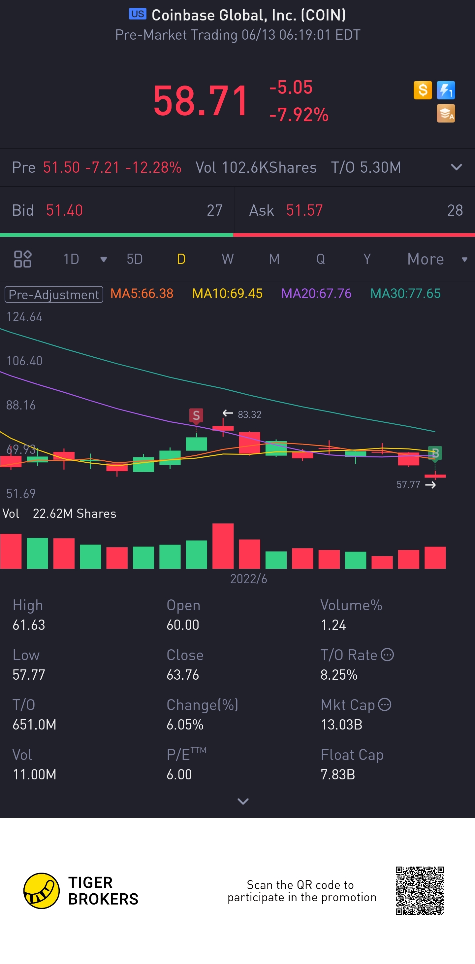
Task: Tap the bid size 27
Action: pyautogui.click(x=214, y=210)
